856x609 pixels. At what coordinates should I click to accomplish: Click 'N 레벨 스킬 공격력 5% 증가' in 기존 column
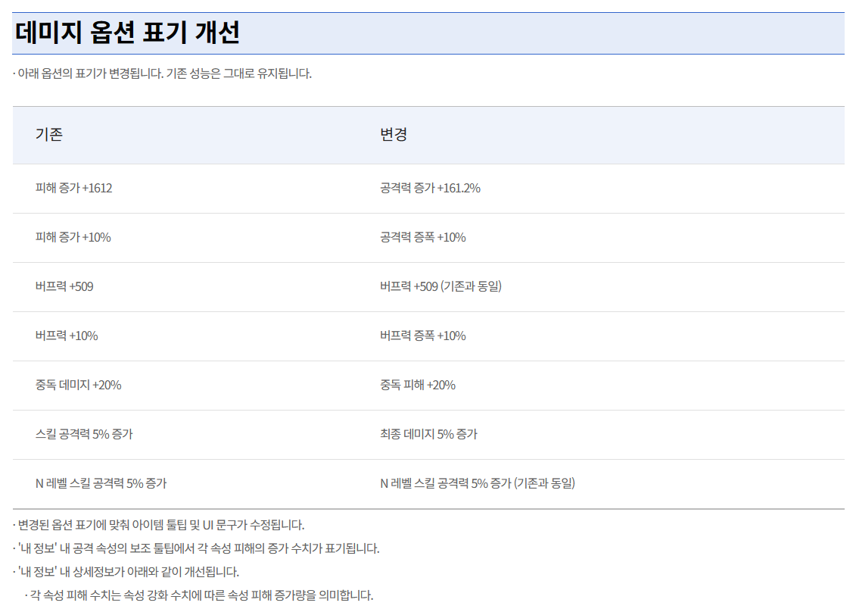coord(101,483)
